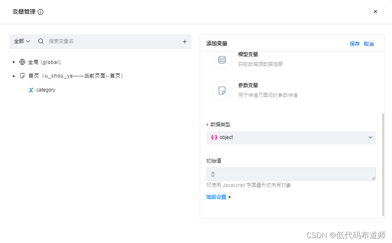This screenshot has width=392, height=243.
Task: Click the plus icon to add variable
Action: 185,42
